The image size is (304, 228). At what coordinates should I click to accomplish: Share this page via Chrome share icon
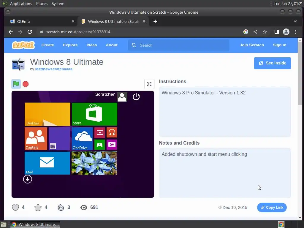click(x=255, y=32)
